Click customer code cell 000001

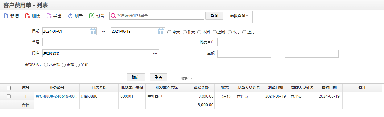(132, 96)
